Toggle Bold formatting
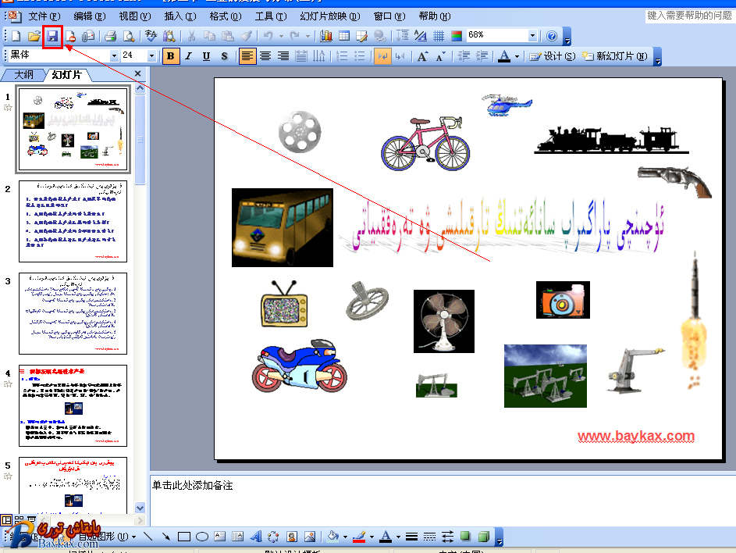Screen dimensions: 736x553 170,56
